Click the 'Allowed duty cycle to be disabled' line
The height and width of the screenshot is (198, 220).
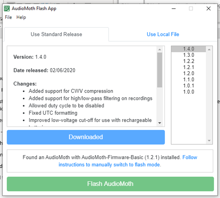tap(66, 106)
